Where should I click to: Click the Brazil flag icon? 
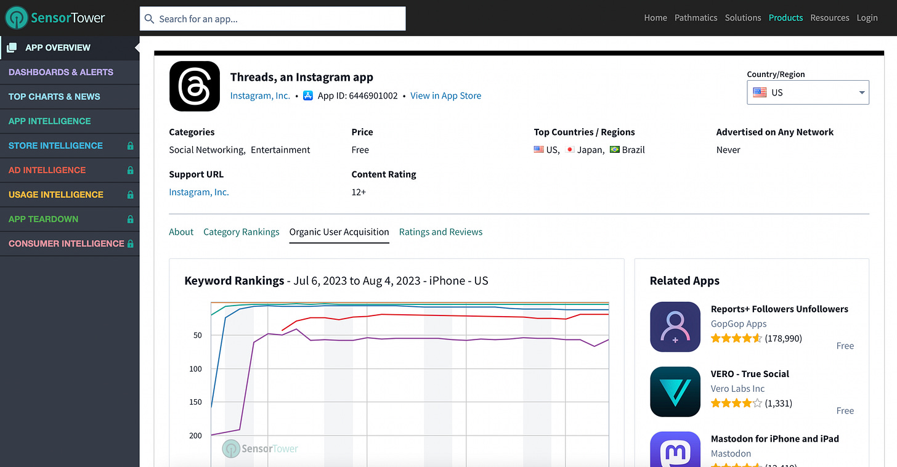point(614,150)
